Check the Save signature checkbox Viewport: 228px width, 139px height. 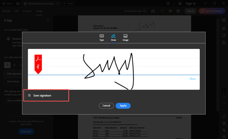[29, 95]
